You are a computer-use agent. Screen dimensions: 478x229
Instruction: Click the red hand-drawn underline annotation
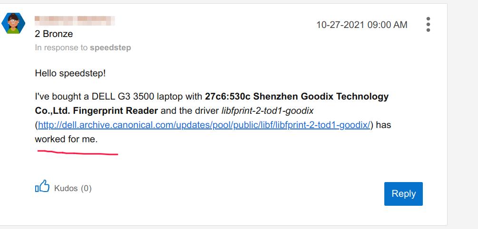click(x=78, y=153)
